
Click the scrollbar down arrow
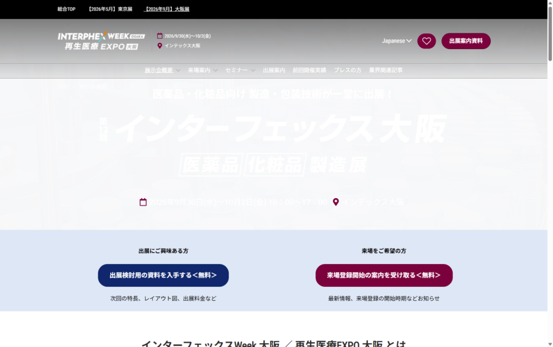tap(550, 343)
